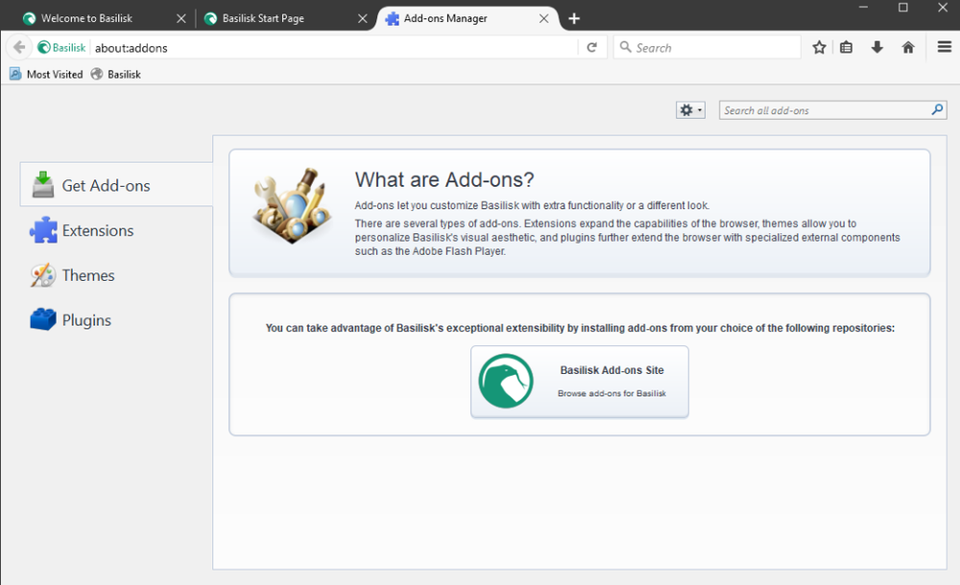Close the Add-ons Manager tab
960x585 pixels.
[x=543, y=18]
